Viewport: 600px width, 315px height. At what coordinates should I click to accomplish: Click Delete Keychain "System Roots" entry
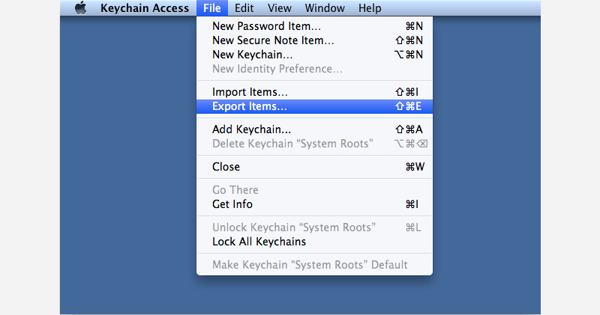pos(292,144)
